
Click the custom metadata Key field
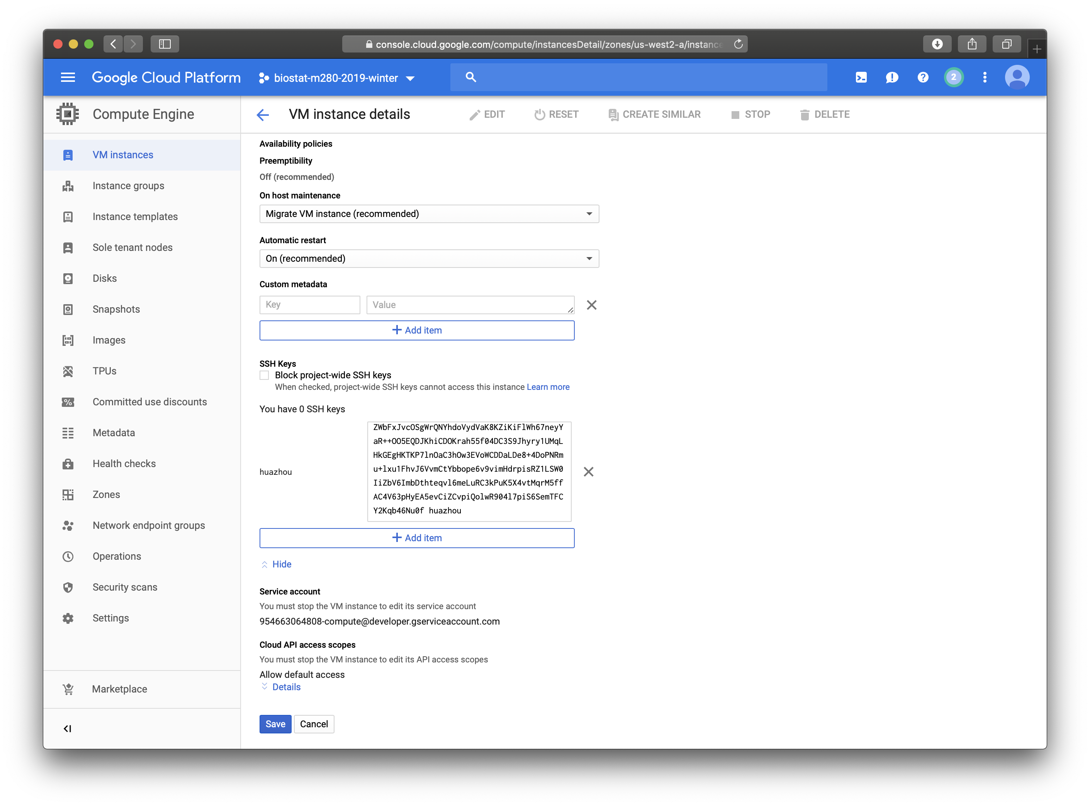[x=309, y=305]
